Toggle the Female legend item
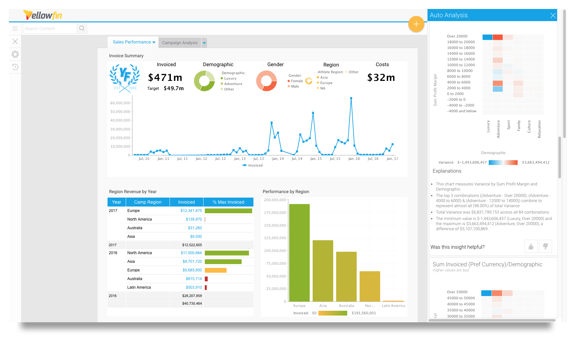Screen dimensions: 576x344 click(x=295, y=81)
